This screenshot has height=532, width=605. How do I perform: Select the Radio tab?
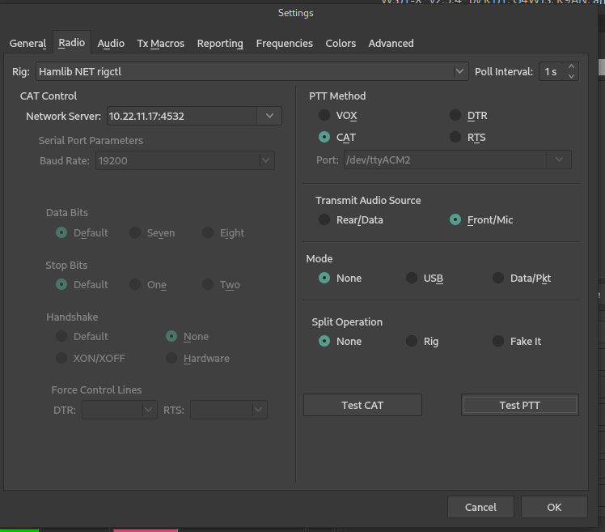pyautogui.click(x=72, y=42)
